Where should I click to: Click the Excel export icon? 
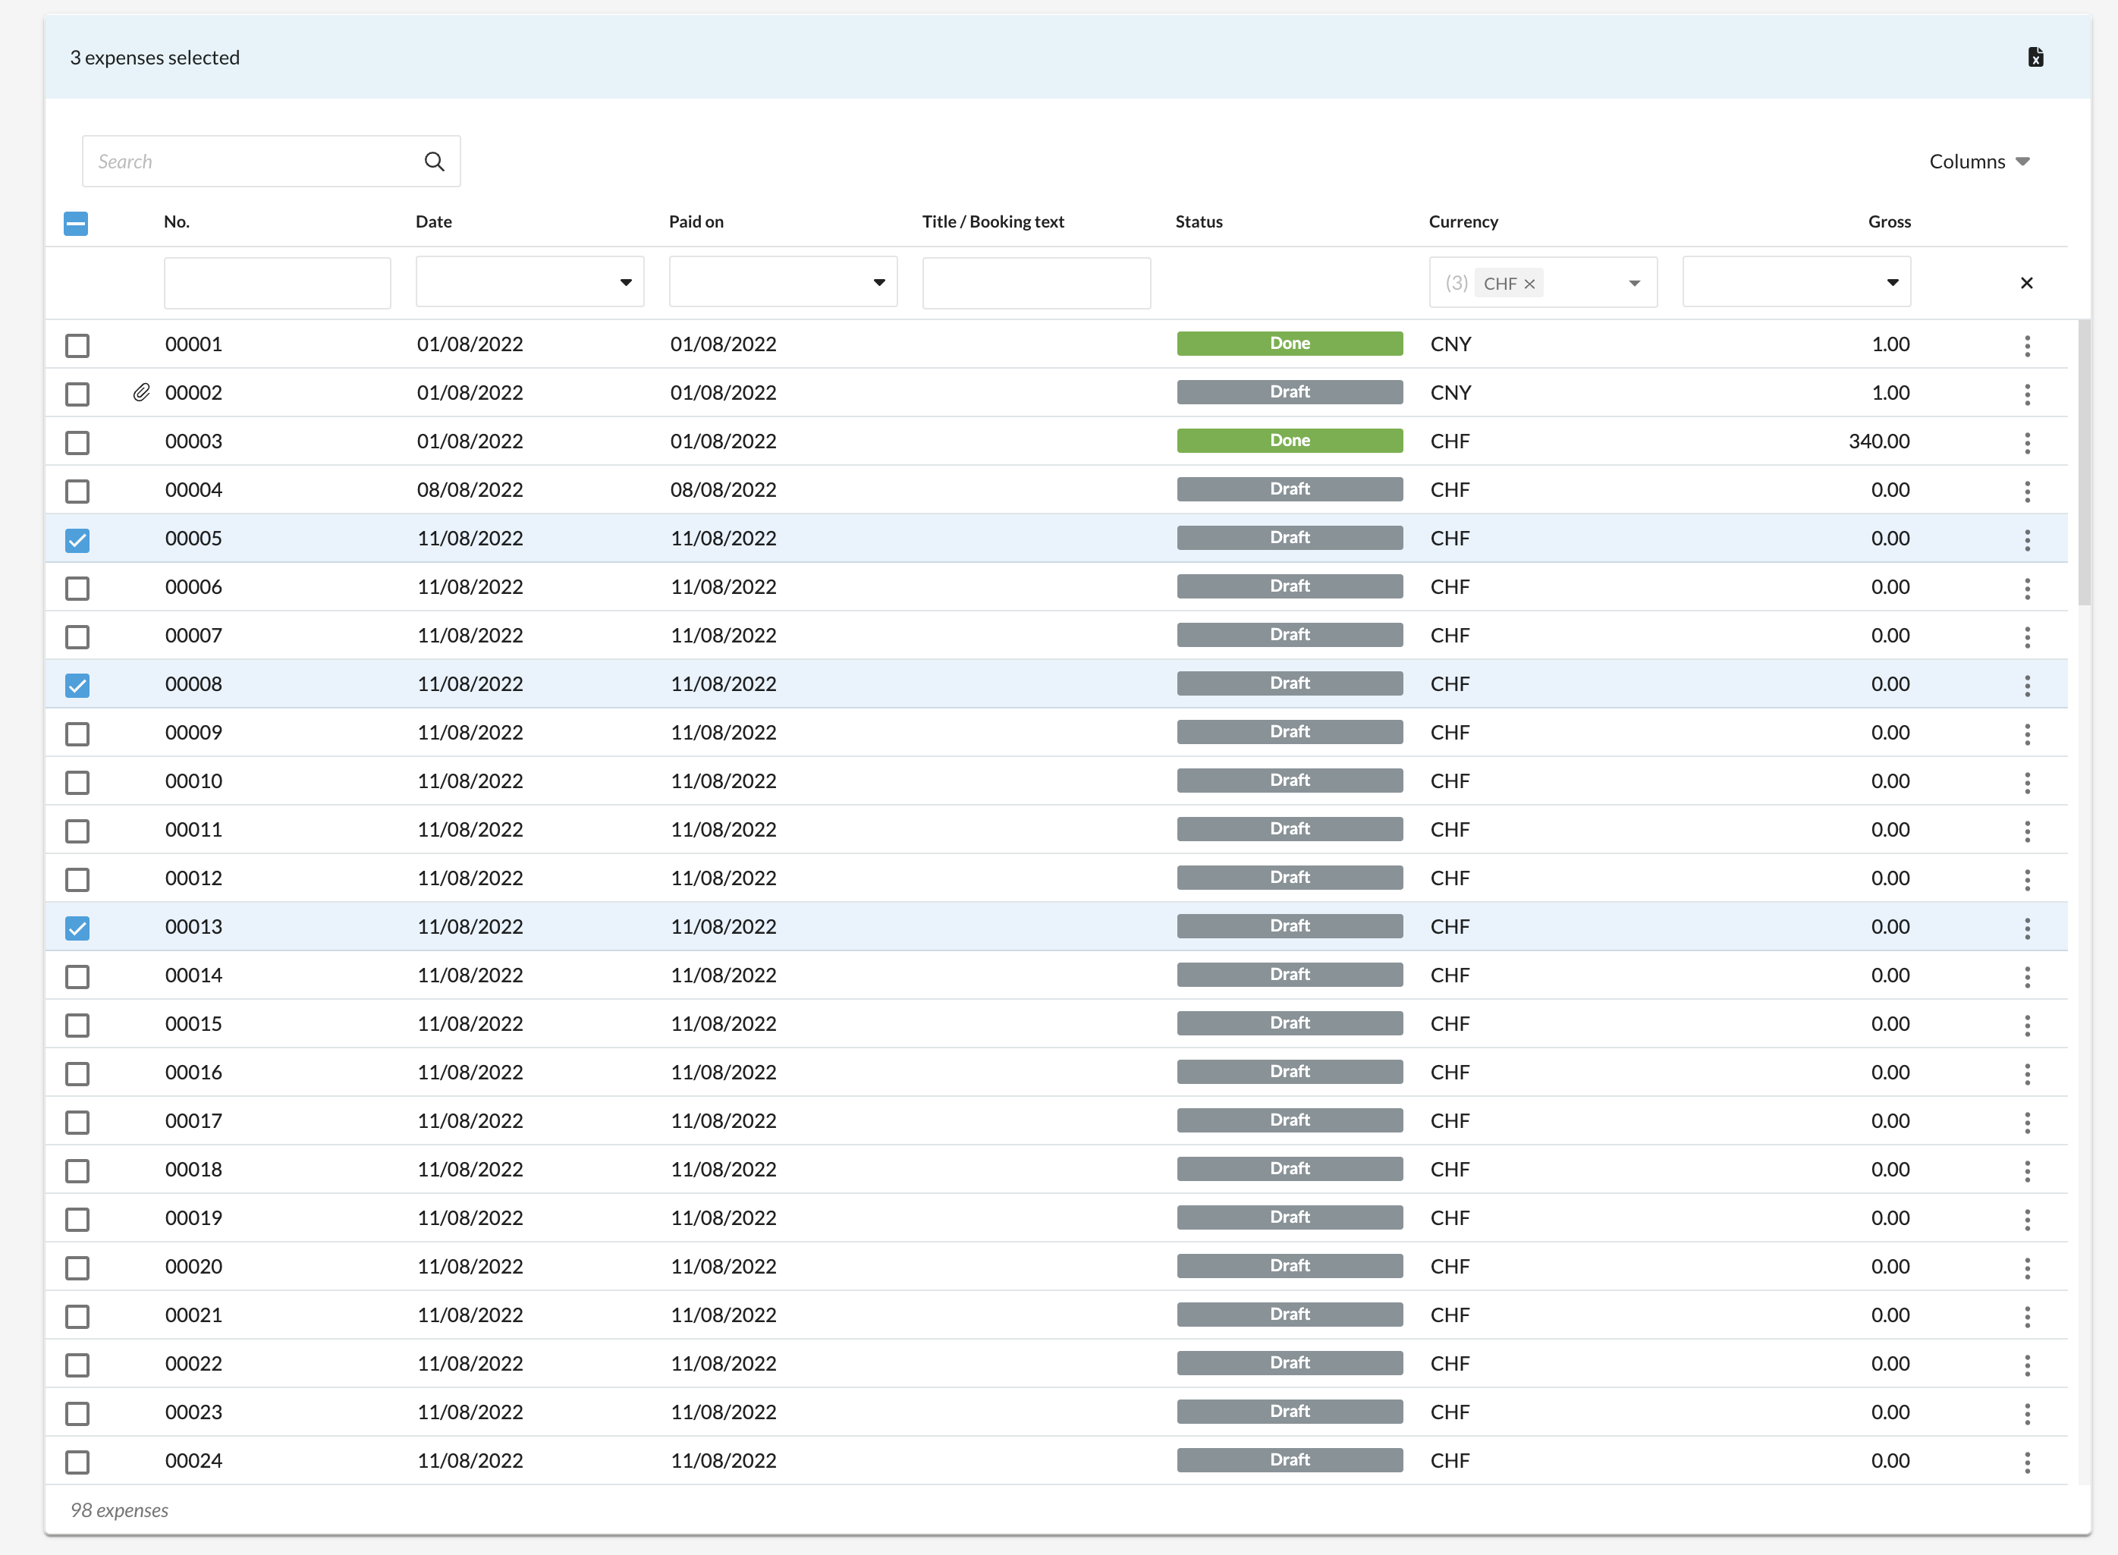point(2035,58)
